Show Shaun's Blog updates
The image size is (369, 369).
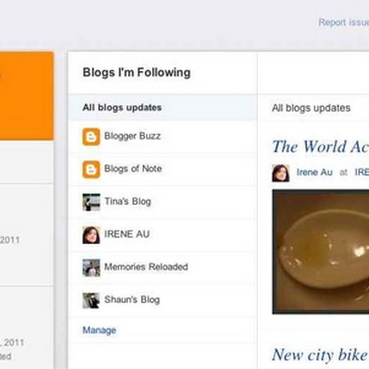coord(132,300)
